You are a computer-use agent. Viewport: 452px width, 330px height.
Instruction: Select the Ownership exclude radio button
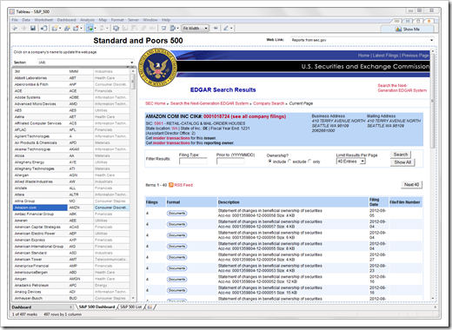coord(289,161)
